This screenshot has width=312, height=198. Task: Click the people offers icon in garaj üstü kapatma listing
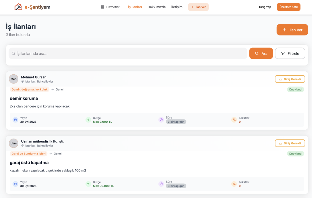click(x=234, y=184)
